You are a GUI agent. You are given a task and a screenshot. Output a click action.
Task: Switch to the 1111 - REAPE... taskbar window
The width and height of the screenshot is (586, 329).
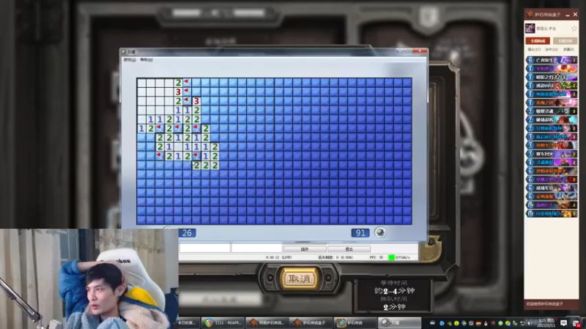point(223,322)
